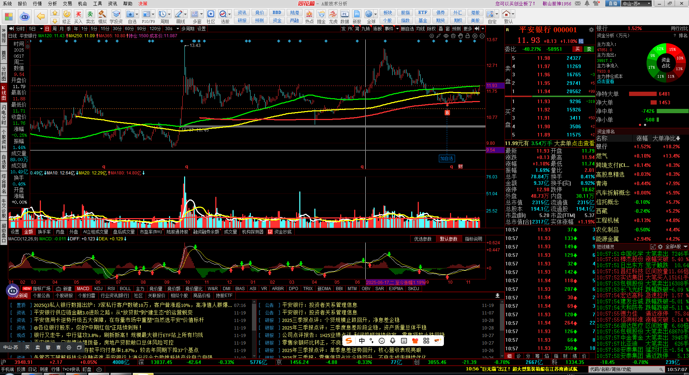Screen dimensions: 689x375
Task: Open the AI assistant from the toolbar
Action: coord(24,16)
